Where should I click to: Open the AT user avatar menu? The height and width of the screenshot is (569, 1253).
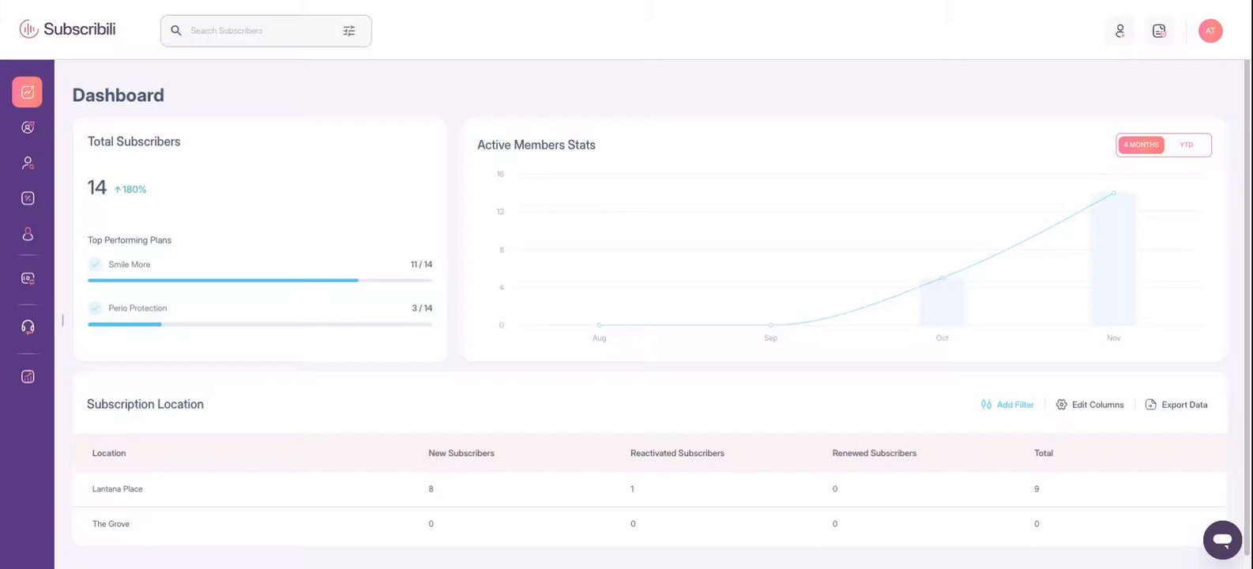tap(1210, 31)
